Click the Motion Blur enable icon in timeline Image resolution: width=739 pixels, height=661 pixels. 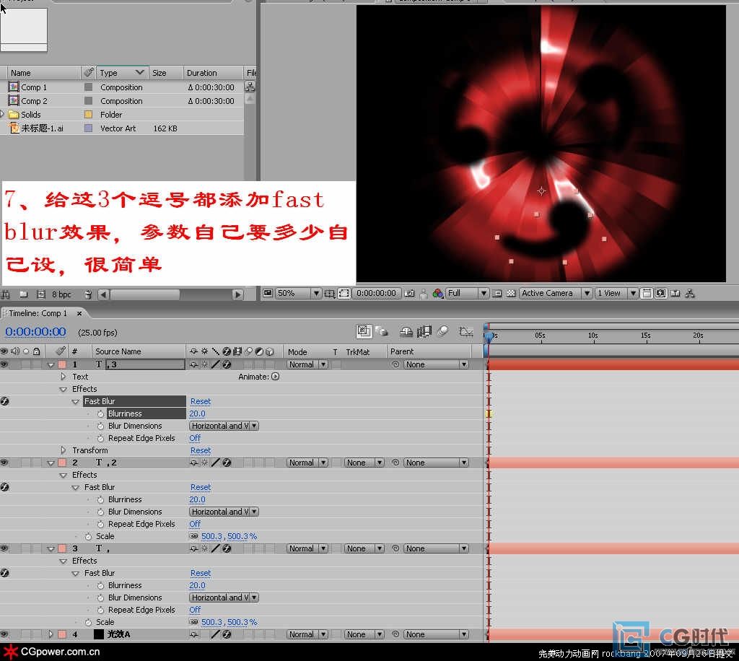pos(442,331)
